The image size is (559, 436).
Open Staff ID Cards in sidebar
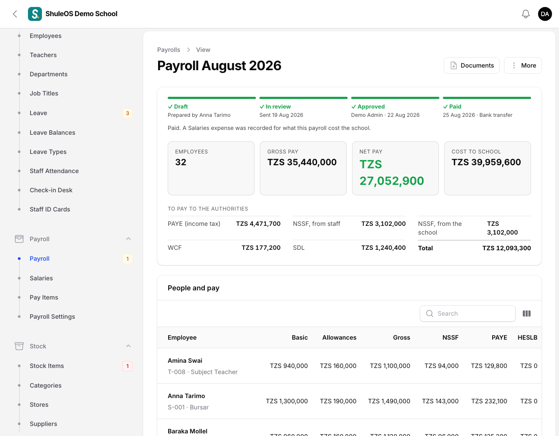50,209
